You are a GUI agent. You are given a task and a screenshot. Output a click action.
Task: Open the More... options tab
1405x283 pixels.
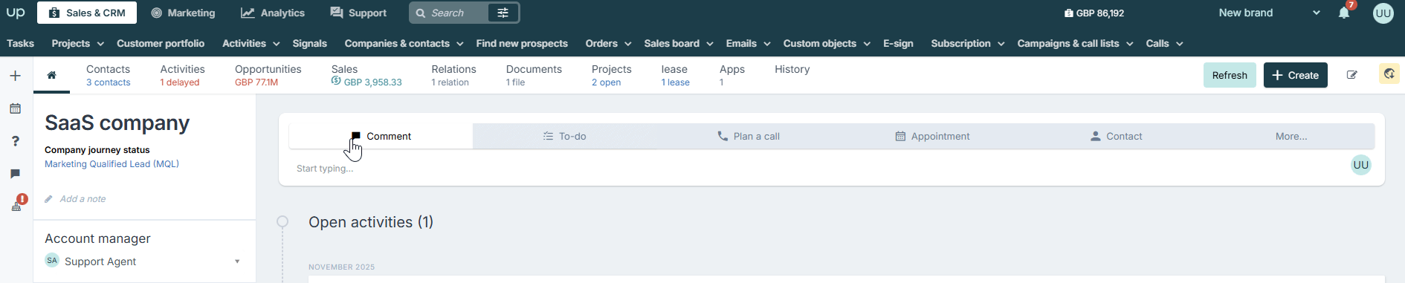click(1291, 136)
